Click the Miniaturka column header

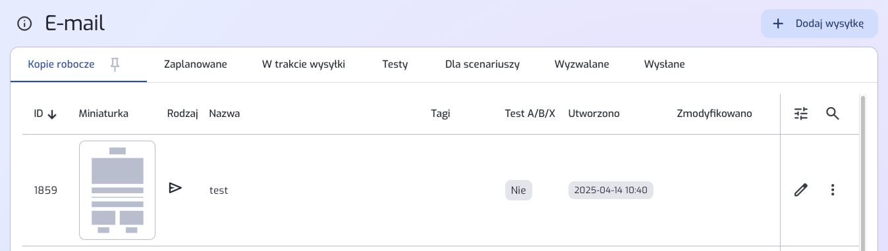point(103,114)
